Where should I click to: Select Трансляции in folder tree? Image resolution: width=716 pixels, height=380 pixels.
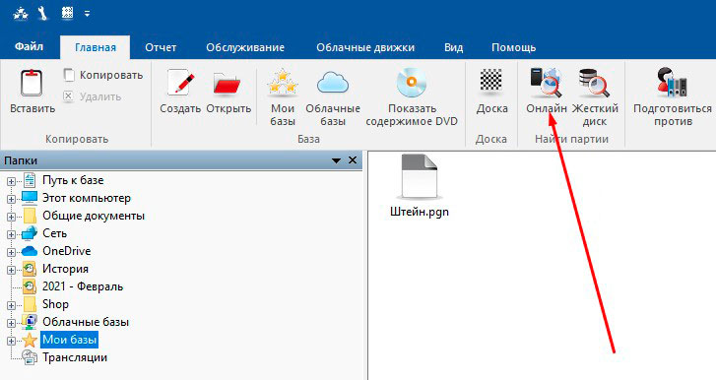pyautogui.click(x=75, y=357)
